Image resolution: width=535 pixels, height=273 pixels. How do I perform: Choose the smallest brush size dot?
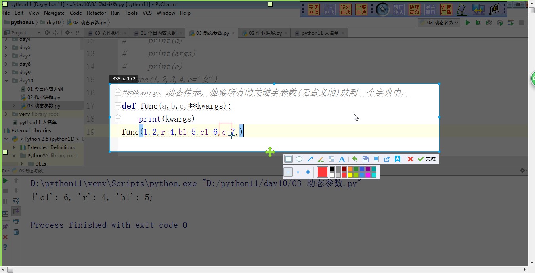(288, 172)
